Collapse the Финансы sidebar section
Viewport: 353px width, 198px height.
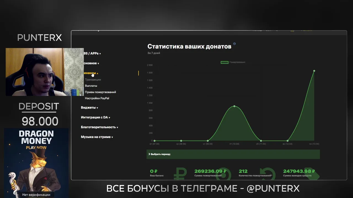(x=91, y=73)
